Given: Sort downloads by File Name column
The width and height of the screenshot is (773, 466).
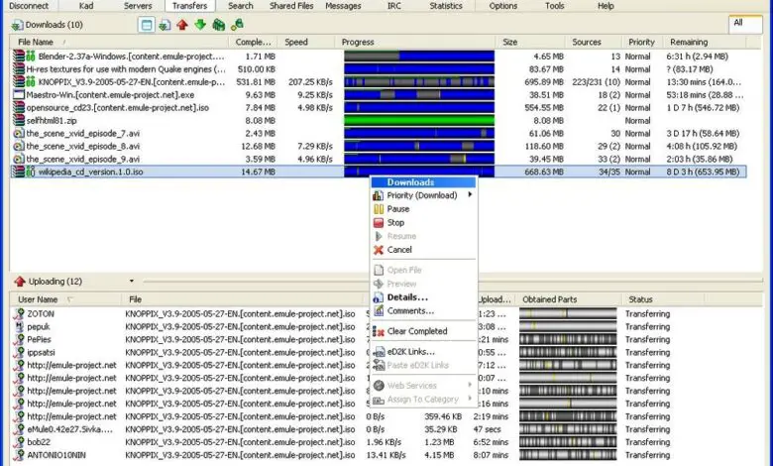Looking at the screenshot, I should click(x=37, y=43).
